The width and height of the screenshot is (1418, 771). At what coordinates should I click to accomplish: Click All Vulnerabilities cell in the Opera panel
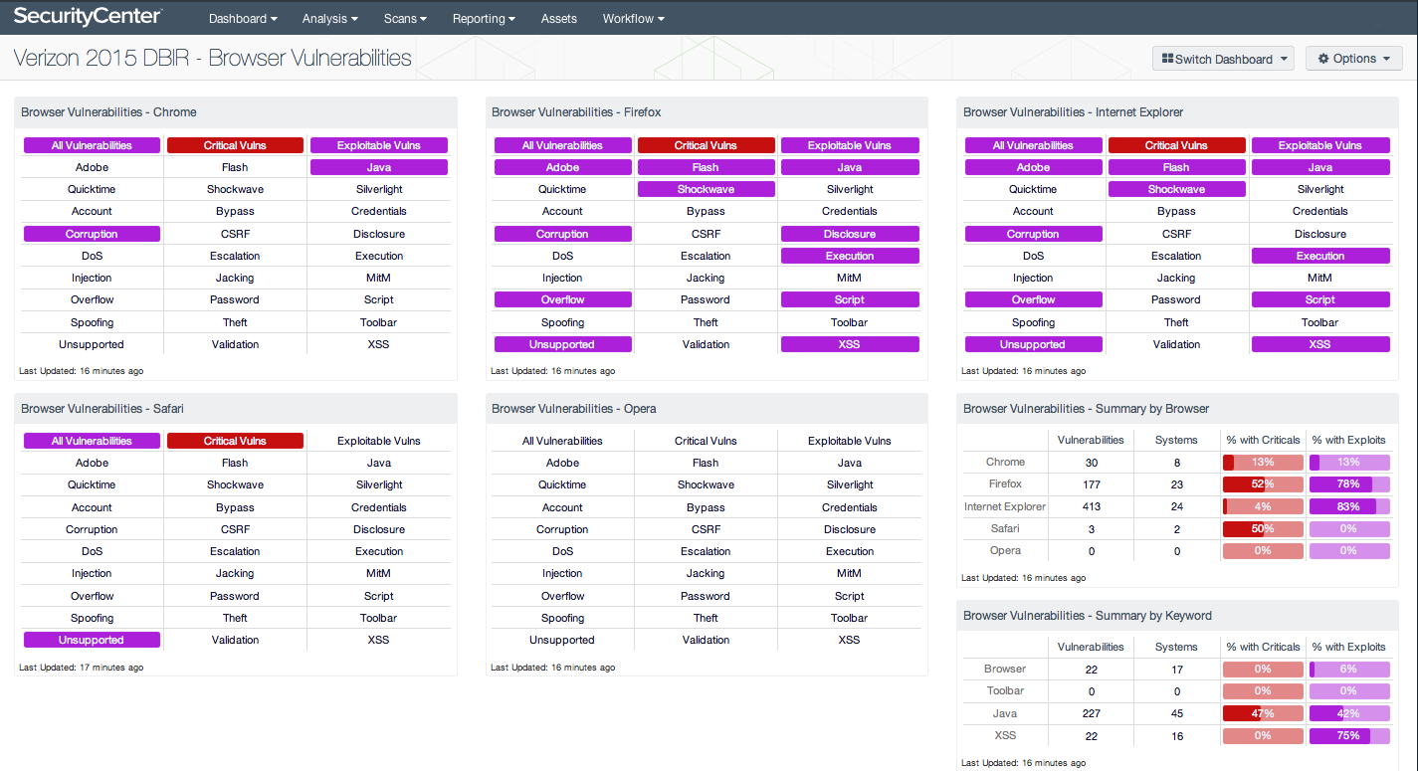coord(562,441)
